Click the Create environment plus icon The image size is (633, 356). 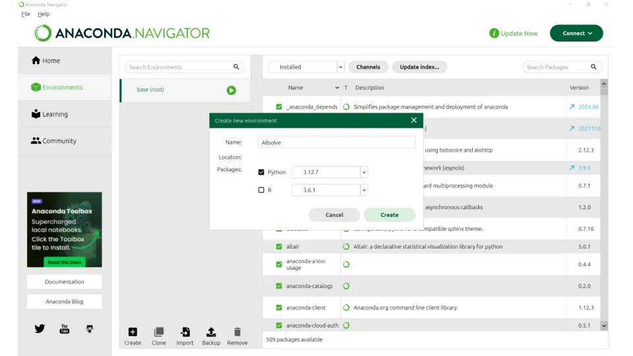pos(133,332)
